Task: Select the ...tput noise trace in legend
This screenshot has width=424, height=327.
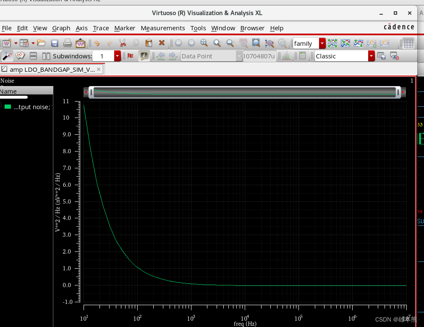Action: [x=32, y=107]
